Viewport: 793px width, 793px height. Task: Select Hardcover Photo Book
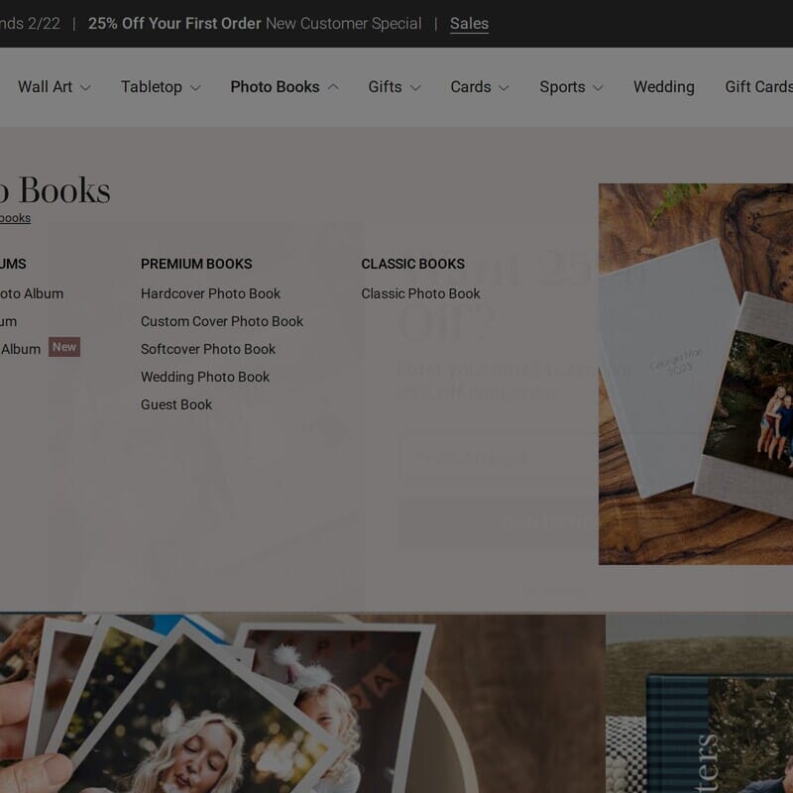(x=210, y=293)
